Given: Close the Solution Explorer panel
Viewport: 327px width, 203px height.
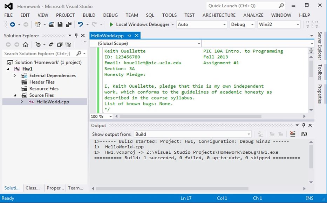Looking at the screenshot, I should tap(83, 36).
